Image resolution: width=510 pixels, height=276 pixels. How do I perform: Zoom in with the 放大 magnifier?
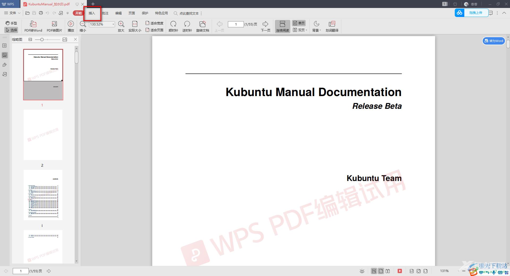[121, 27]
